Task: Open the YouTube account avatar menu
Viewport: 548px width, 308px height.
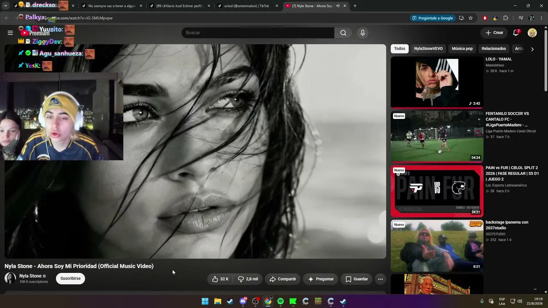Action: pos(532,33)
